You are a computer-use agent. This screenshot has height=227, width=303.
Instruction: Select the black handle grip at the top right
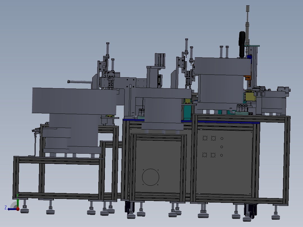[x=242, y=44]
